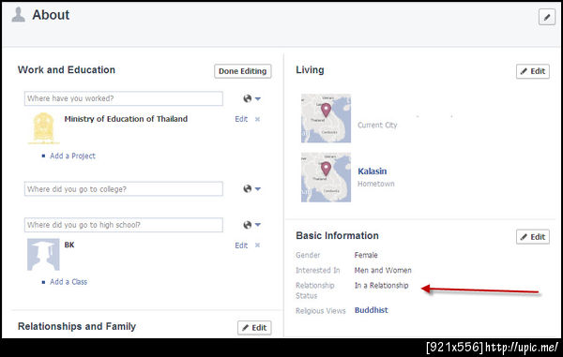Screen dimensions: 563x357
Task: Click Add a Project link
Action: 72,156
